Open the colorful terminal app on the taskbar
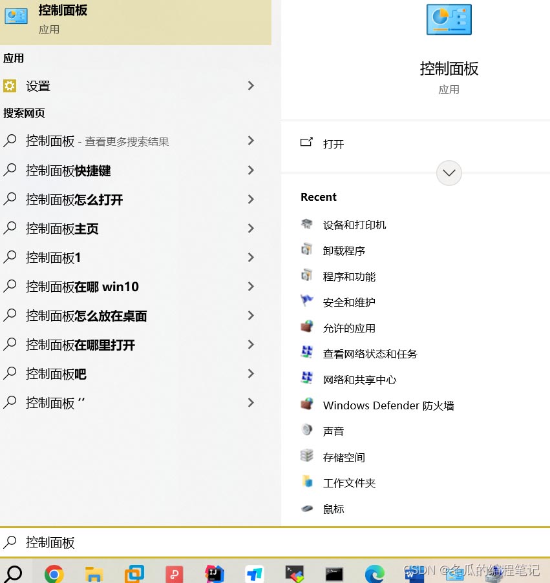 pyautogui.click(x=294, y=574)
